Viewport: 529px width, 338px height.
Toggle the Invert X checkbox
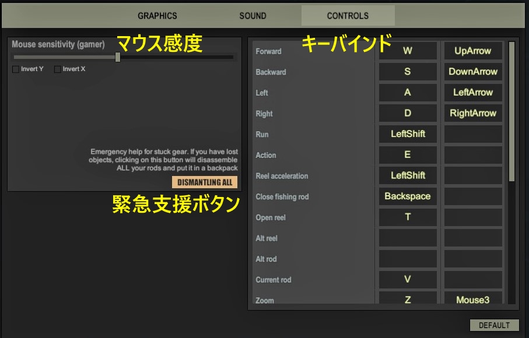(x=57, y=69)
